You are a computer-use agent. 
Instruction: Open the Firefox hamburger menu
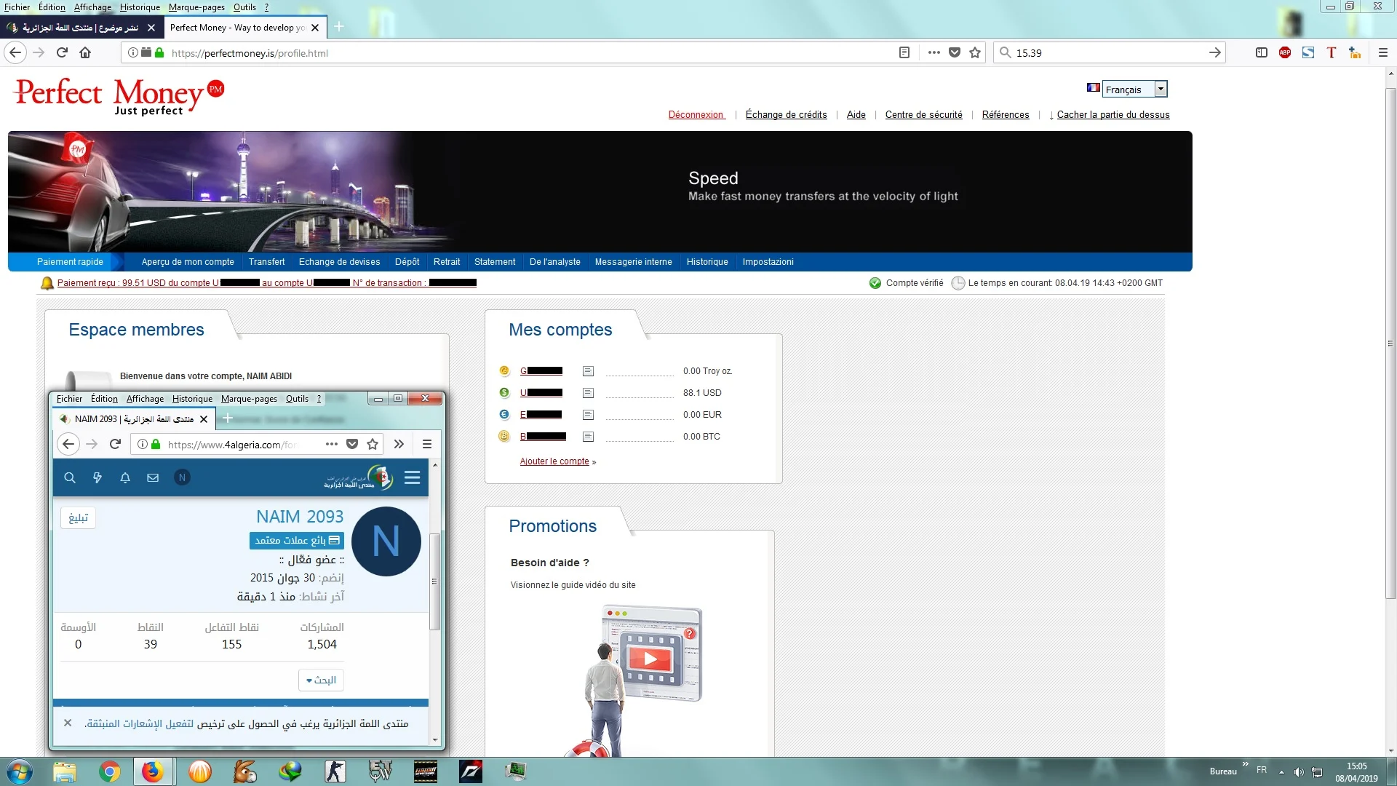coord(1383,52)
